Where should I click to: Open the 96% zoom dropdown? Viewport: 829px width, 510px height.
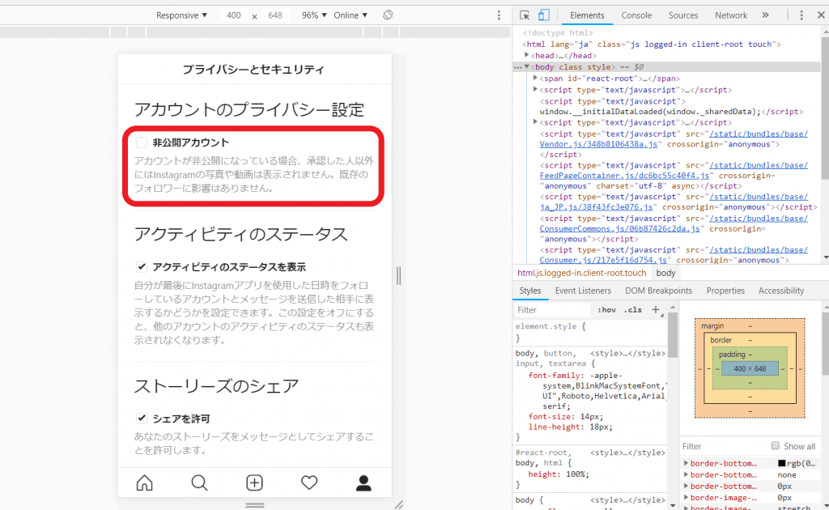tap(314, 15)
